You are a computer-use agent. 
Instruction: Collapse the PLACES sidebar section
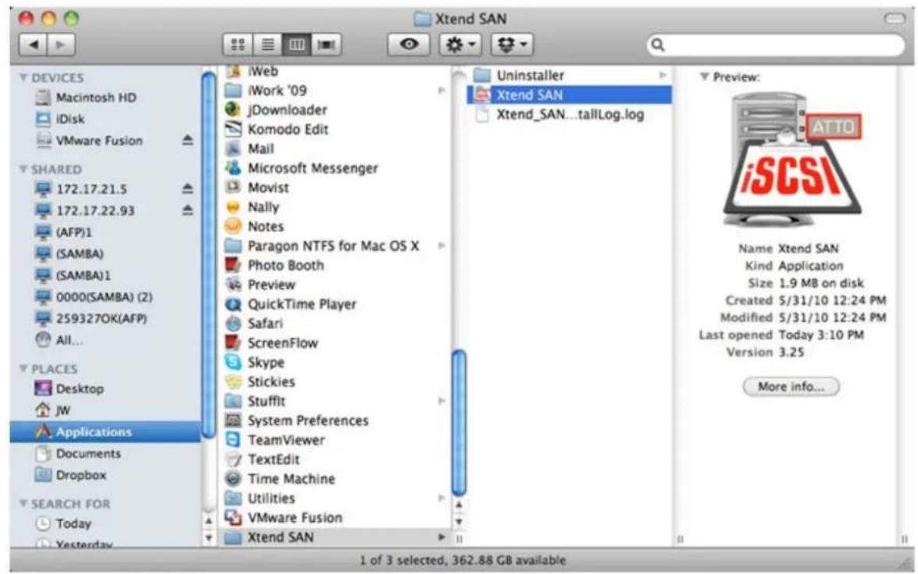tap(23, 368)
